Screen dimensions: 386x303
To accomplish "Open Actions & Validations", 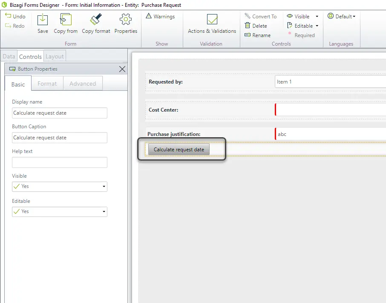I will tap(212, 24).
